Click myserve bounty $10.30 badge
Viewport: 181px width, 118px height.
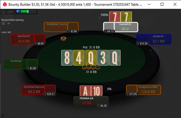coord(143,44)
